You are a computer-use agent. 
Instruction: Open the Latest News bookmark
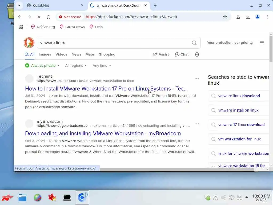pos(72,27)
